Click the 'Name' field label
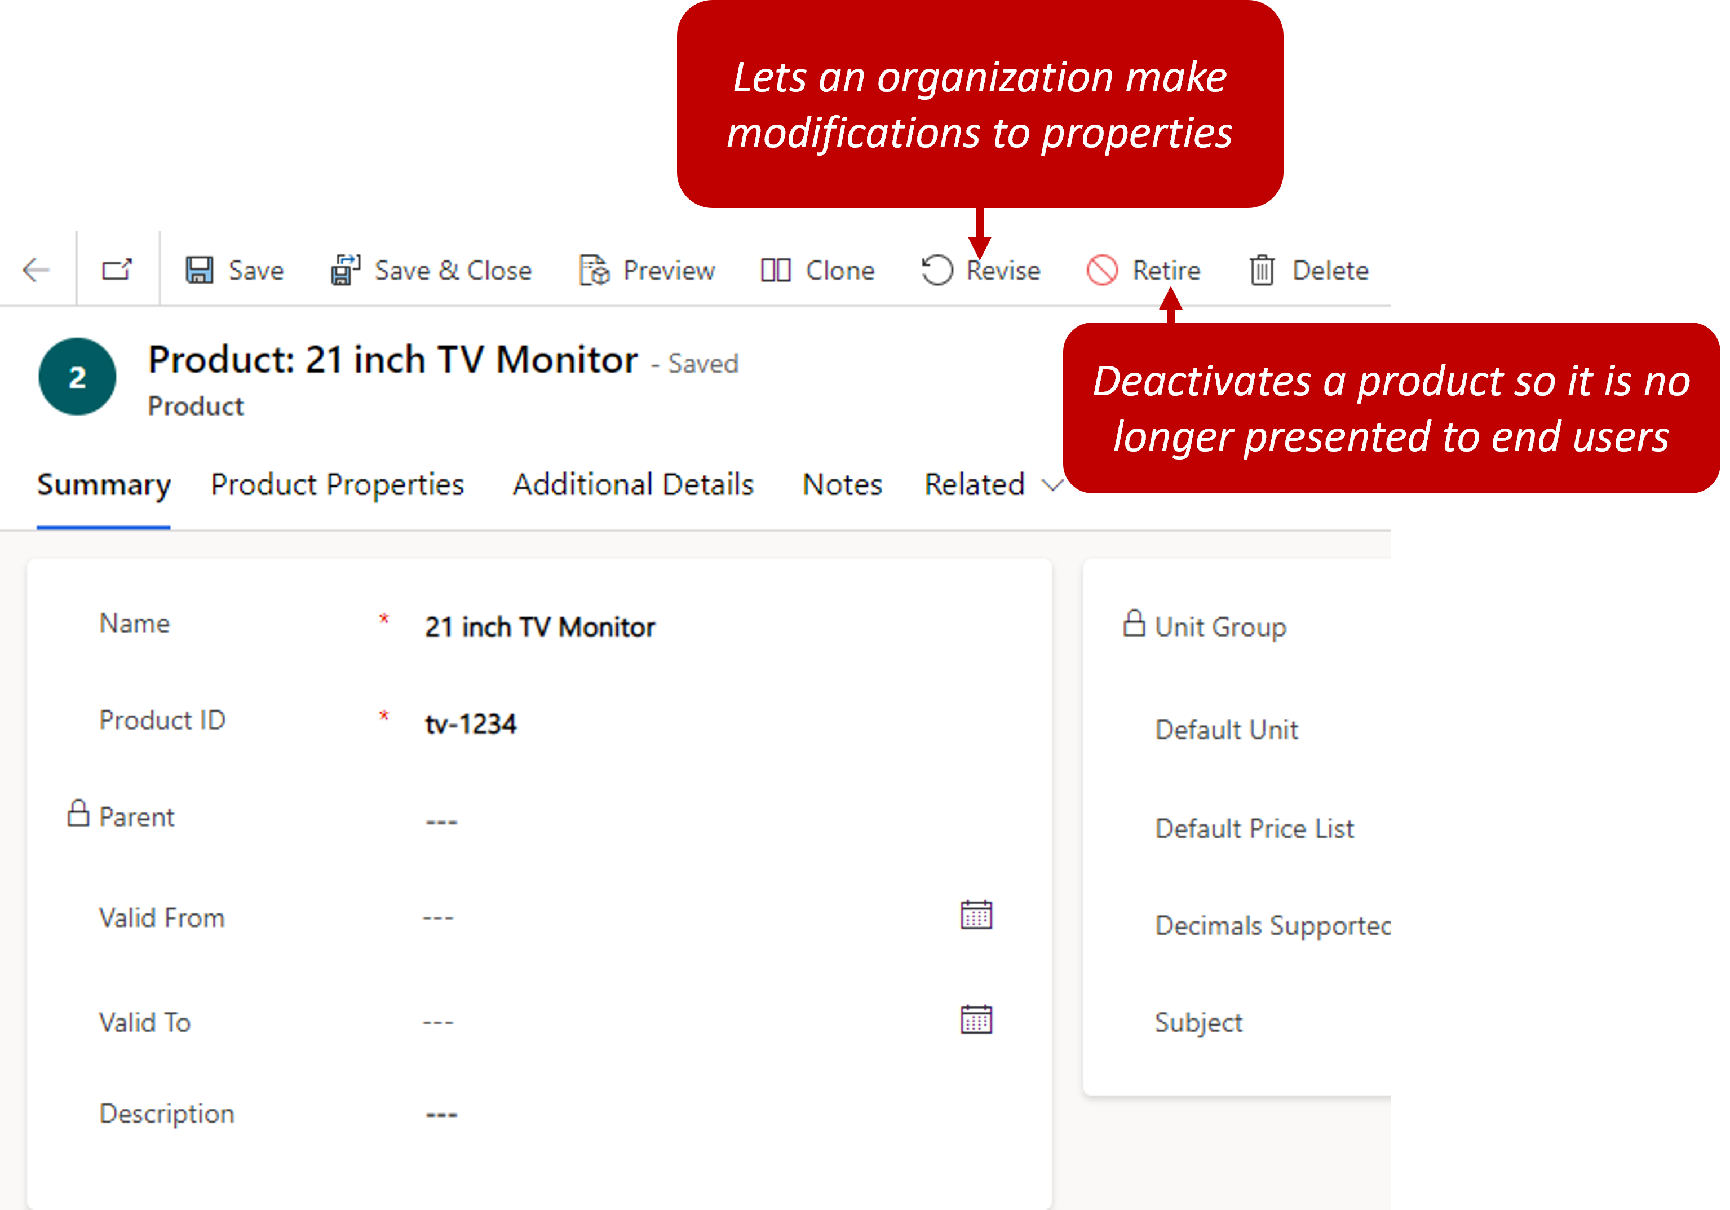Screen dimensions: 1730x1210 [135, 624]
